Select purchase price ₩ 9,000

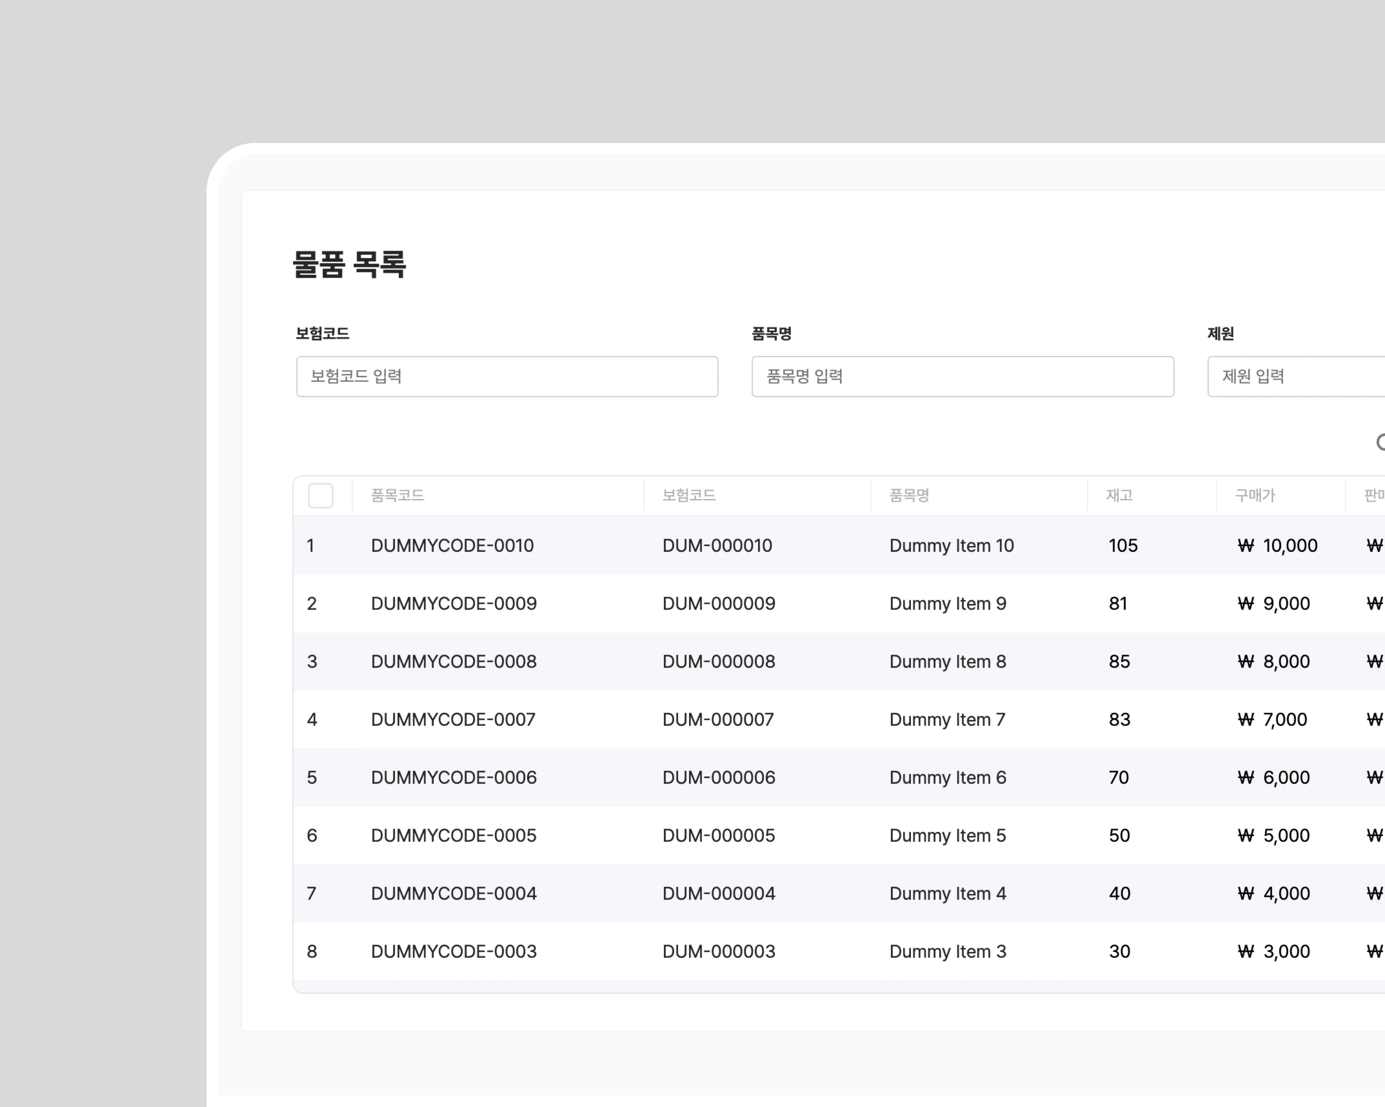[x=1273, y=604]
